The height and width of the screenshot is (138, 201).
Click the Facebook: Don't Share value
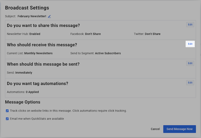[x=85, y=34]
